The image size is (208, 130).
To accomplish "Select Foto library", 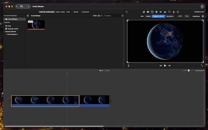I will pyautogui.click(x=8, y=26).
